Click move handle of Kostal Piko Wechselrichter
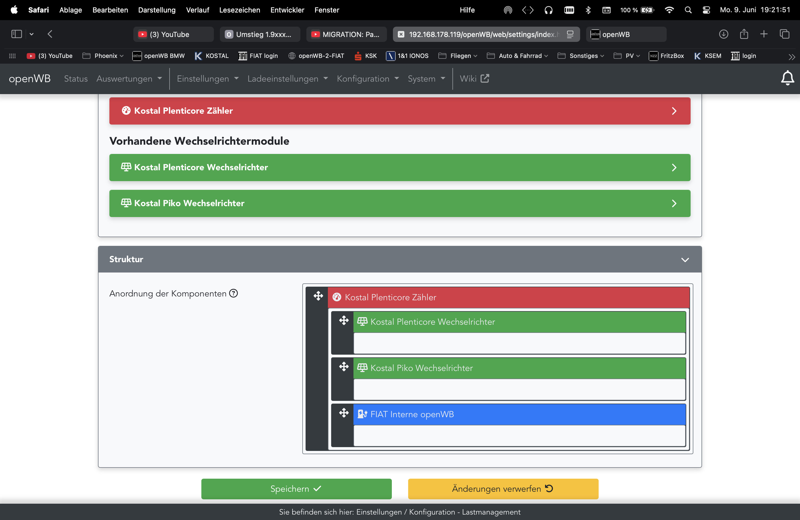 click(343, 367)
